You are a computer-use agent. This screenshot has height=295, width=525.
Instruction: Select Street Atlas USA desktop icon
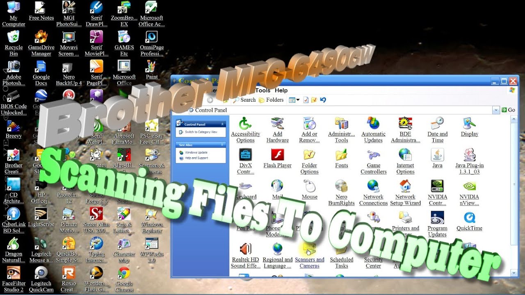tap(96, 220)
